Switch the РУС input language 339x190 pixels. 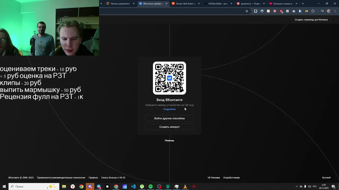(x=315, y=187)
